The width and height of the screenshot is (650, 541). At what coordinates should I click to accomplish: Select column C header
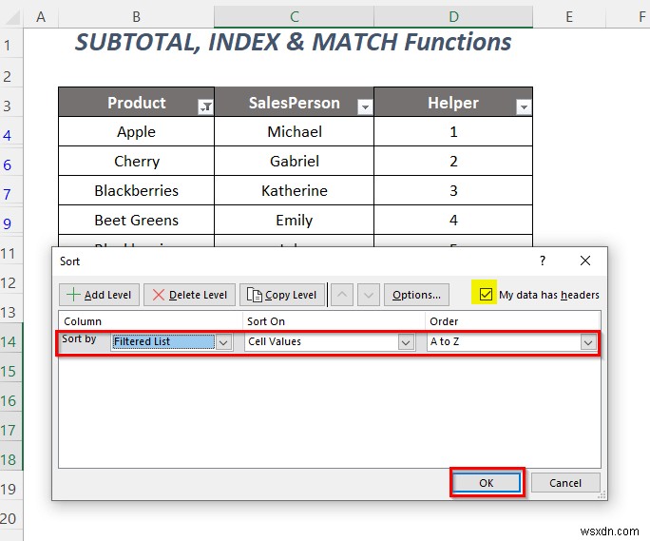point(294,16)
